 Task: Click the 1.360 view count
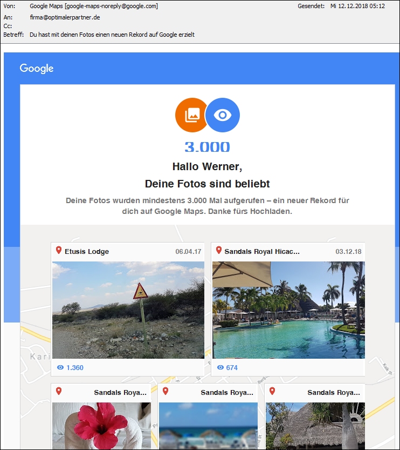pos(75,368)
